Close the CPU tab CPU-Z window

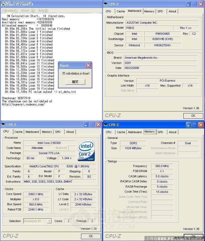click(x=98, y=125)
